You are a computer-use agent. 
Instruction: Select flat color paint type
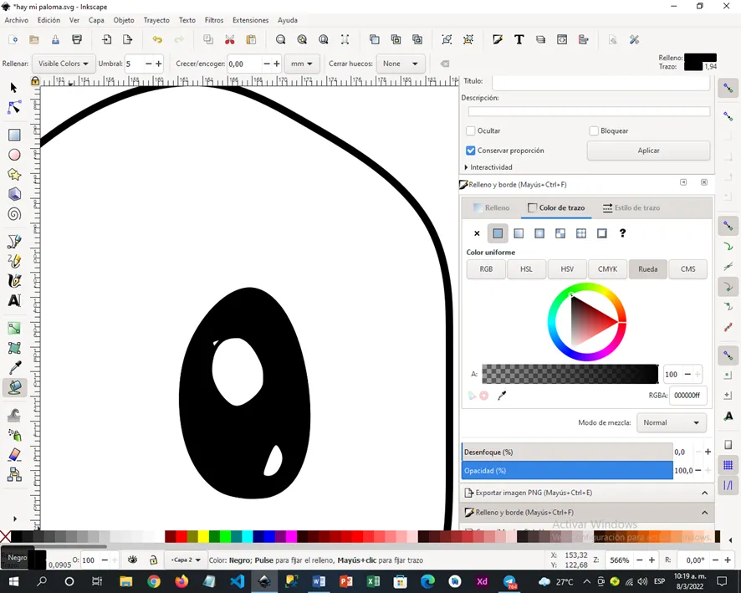pyautogui.click(x=498, y=233)
